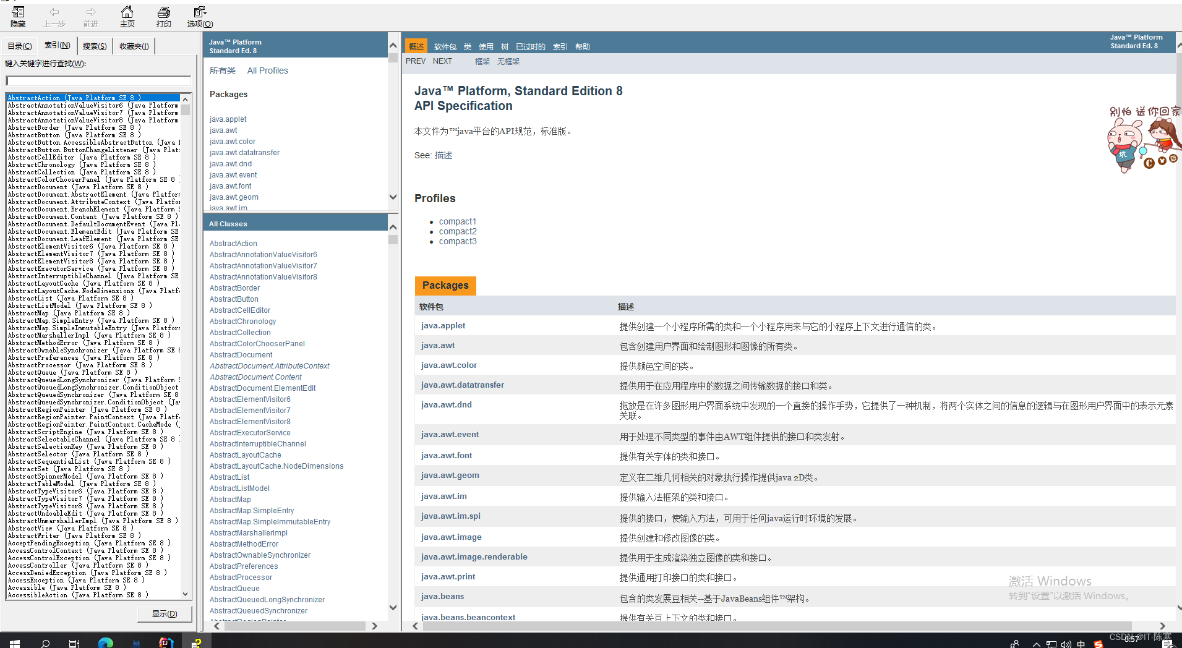Open java.awt.geom in the Packages frame
Viewport: 1182px width, 648px height.
point(234,197)
